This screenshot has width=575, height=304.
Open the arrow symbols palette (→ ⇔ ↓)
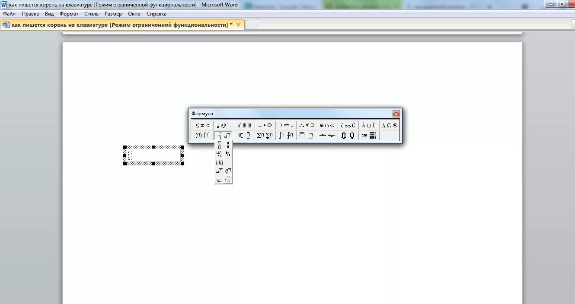tap(285, 125)
